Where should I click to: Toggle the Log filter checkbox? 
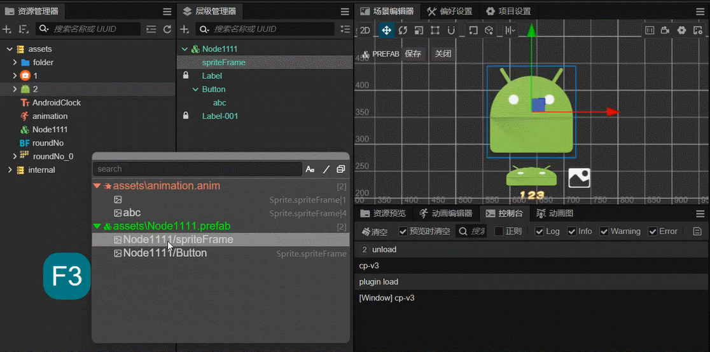point(539,232)
